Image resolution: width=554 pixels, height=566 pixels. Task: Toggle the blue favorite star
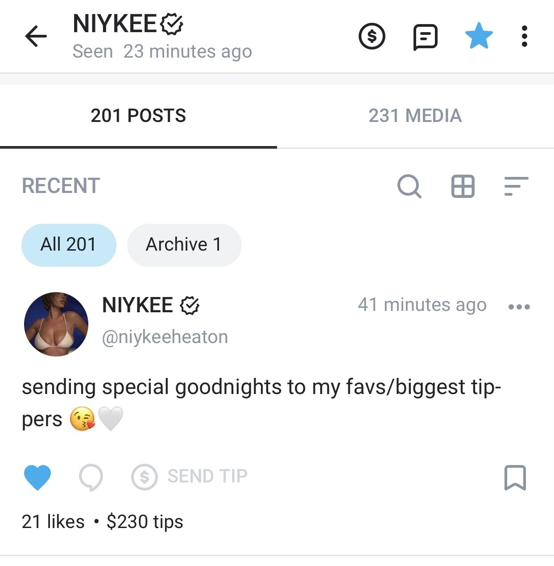(x=479, y=36)
